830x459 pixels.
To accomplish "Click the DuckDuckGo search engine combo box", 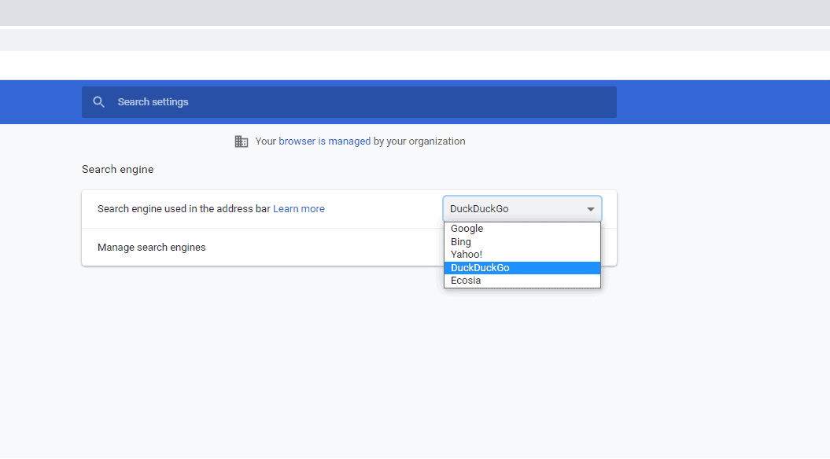I will click(522, 209).
